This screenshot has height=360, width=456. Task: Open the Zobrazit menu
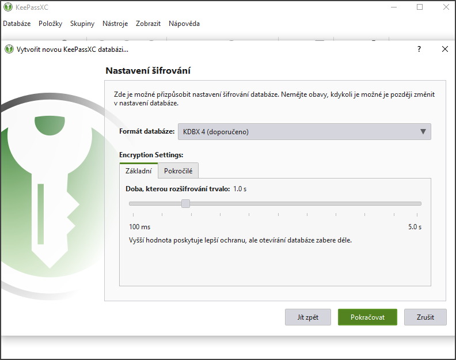click(149, 24)
